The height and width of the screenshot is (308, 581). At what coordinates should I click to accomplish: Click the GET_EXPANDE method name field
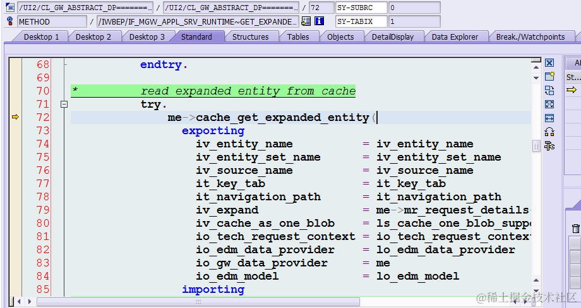coord(198,21)
